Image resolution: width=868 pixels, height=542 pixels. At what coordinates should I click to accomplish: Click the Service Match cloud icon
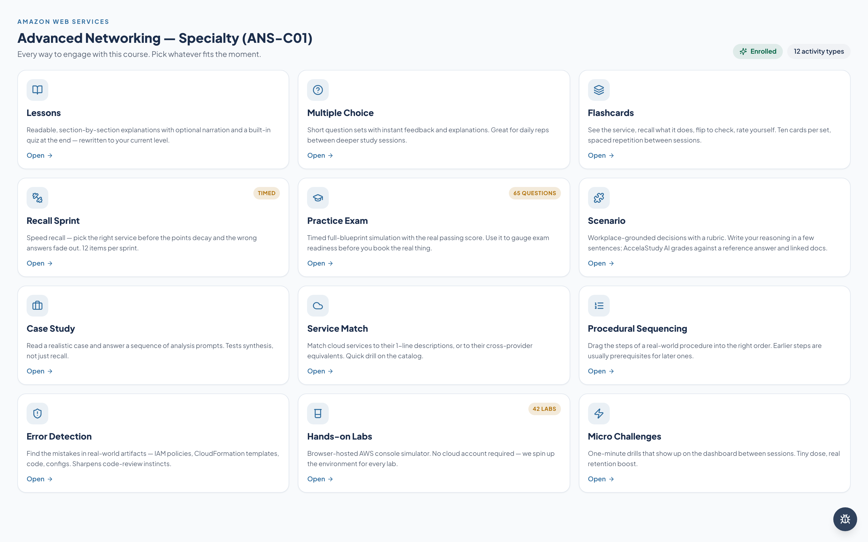point(318,305)
